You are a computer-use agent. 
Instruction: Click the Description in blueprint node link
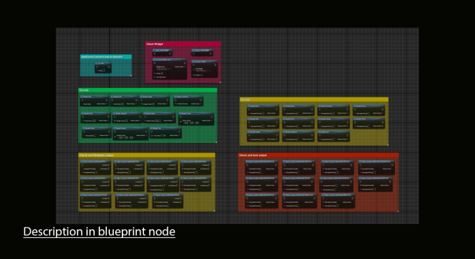99,232
